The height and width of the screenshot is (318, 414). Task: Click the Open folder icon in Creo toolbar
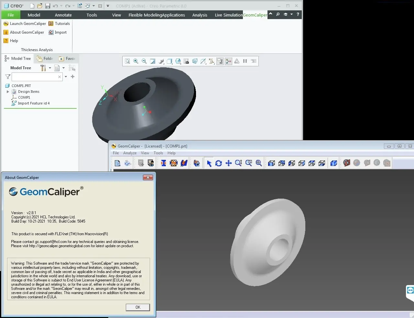[40, 6]
